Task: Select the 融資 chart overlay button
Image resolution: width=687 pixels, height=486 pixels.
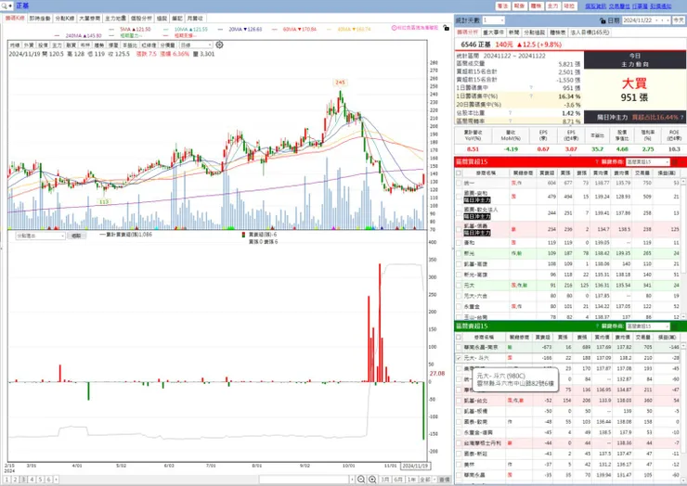Action: click(71, 45)
